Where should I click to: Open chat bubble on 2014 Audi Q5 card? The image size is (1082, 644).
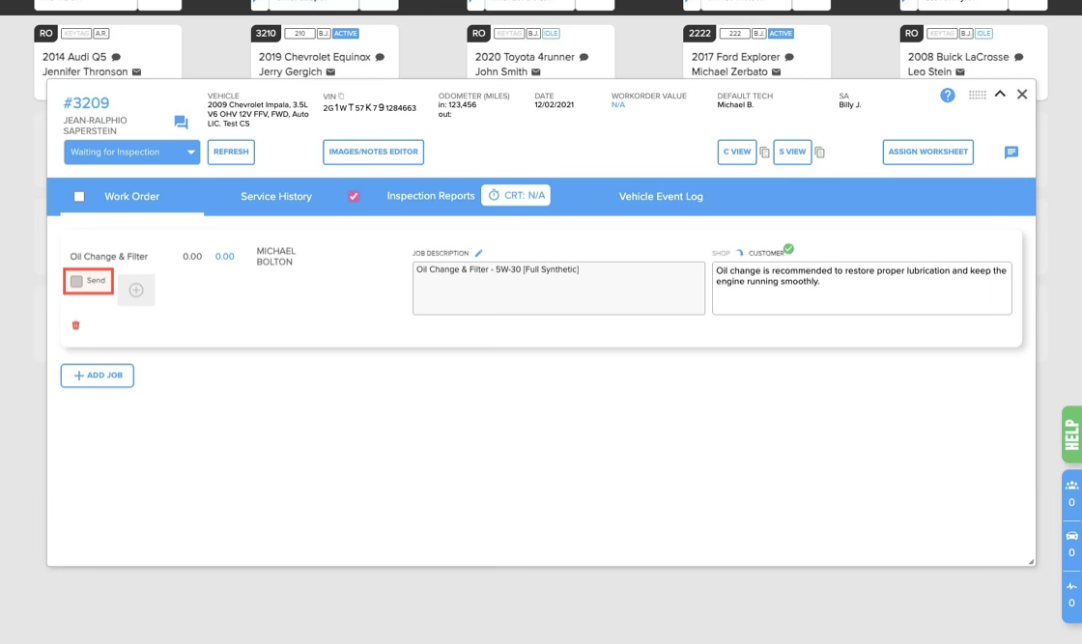coord(116,57)
